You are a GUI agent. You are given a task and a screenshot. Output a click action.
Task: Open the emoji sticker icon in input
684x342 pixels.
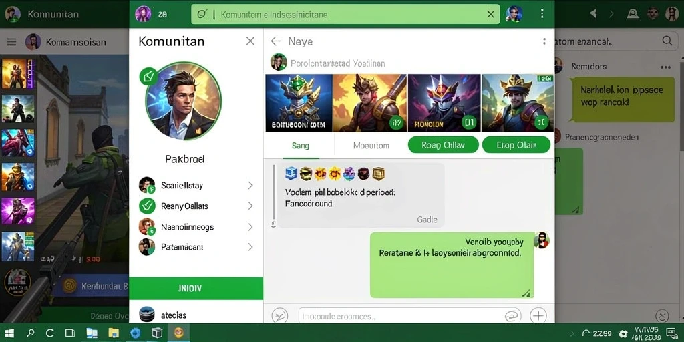511,316
